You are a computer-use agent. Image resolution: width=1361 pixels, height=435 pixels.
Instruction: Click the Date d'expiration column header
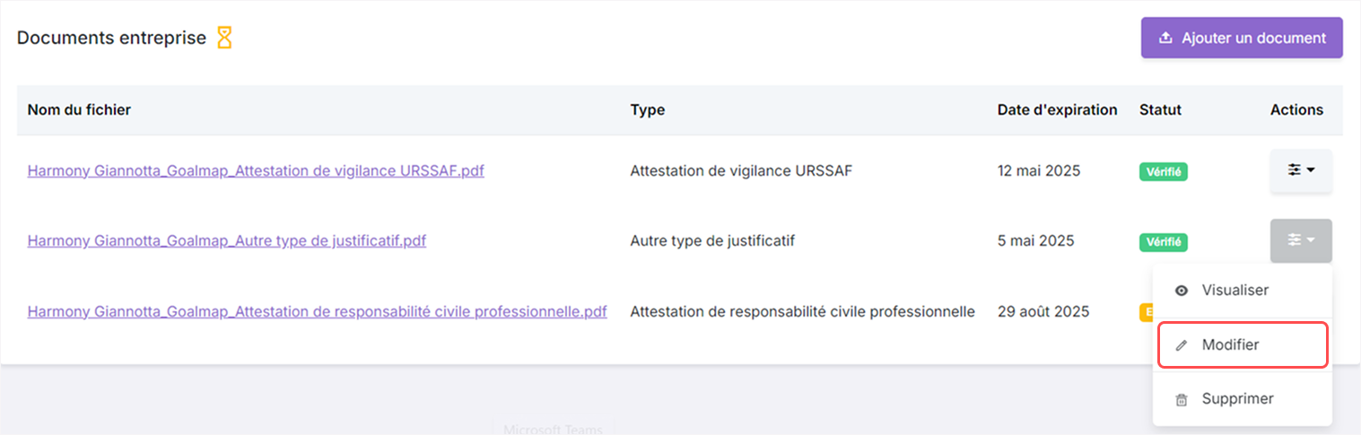1058,109
